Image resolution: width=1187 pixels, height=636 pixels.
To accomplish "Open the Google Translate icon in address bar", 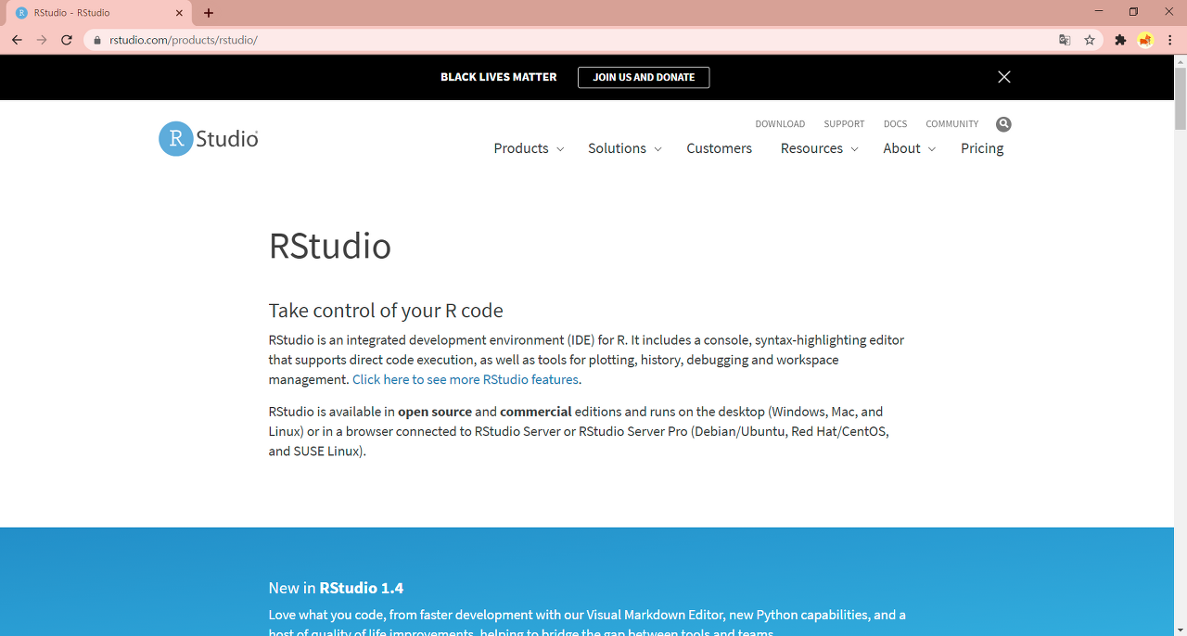I will pos(1065,40).
